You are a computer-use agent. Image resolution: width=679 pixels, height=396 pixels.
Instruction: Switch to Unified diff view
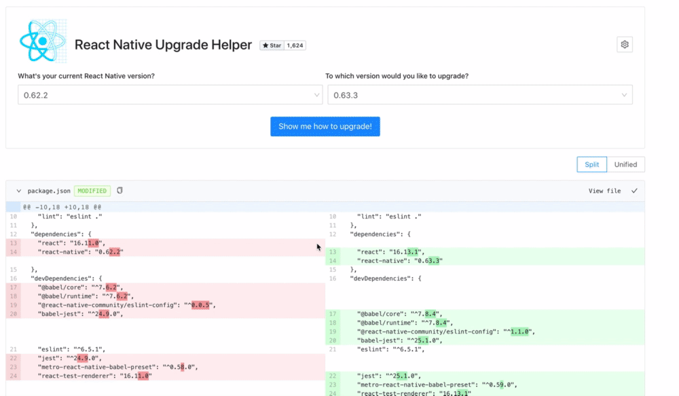[x=625, y=164]
